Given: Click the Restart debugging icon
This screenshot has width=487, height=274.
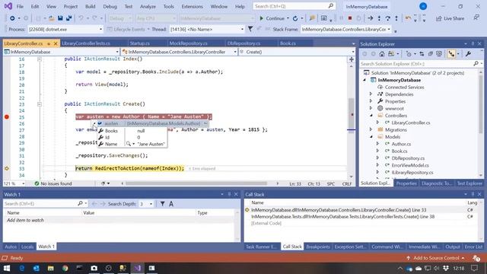Looking at the screenshot, I should click(x=295, y=18).
